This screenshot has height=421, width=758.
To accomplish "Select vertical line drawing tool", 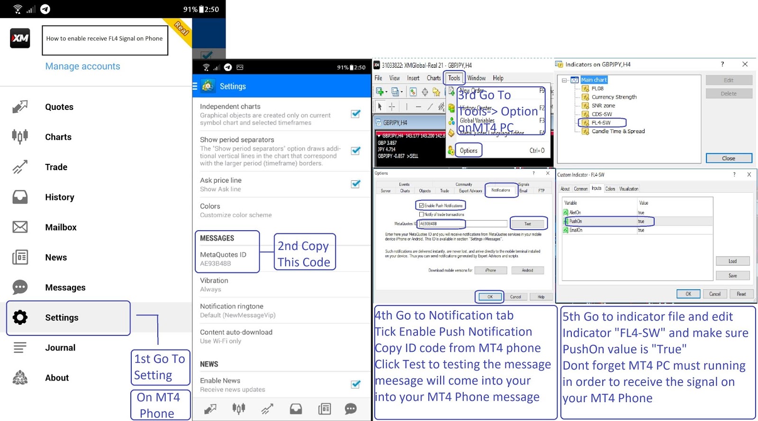I will (x=406, y=107).
